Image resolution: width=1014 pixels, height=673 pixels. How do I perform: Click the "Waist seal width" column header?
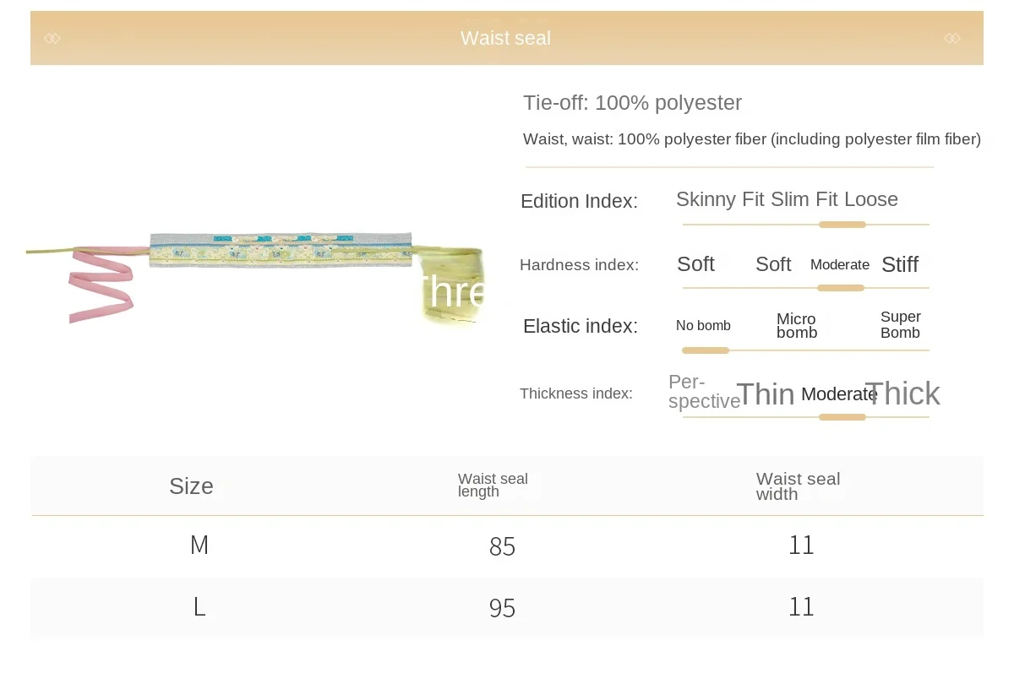[798, 486]
